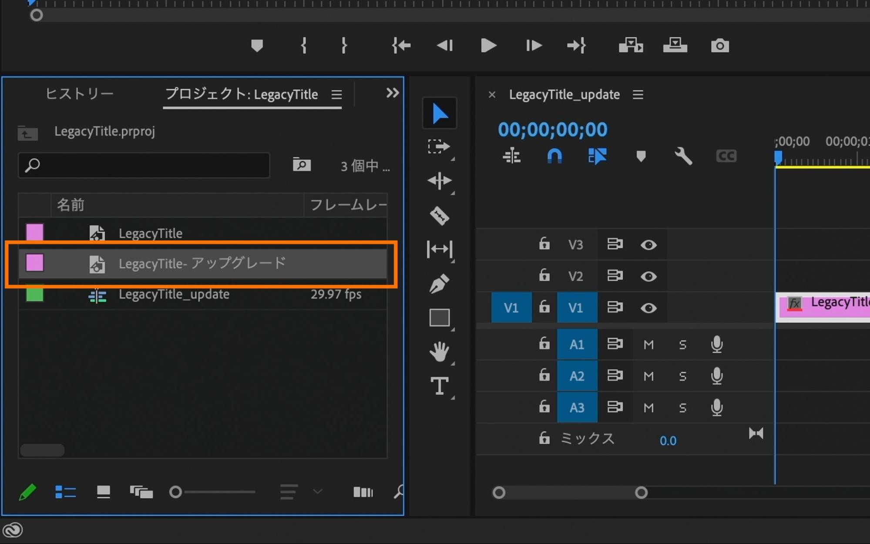Select the Ripple Edit tool
Screen dimensions: 870x544
pyautogui.click(x=440, y=181)
